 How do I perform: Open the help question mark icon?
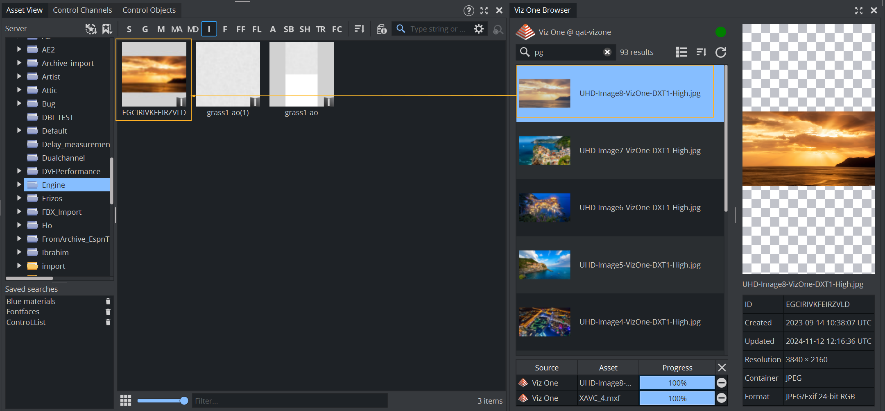[x=469, y=10]
